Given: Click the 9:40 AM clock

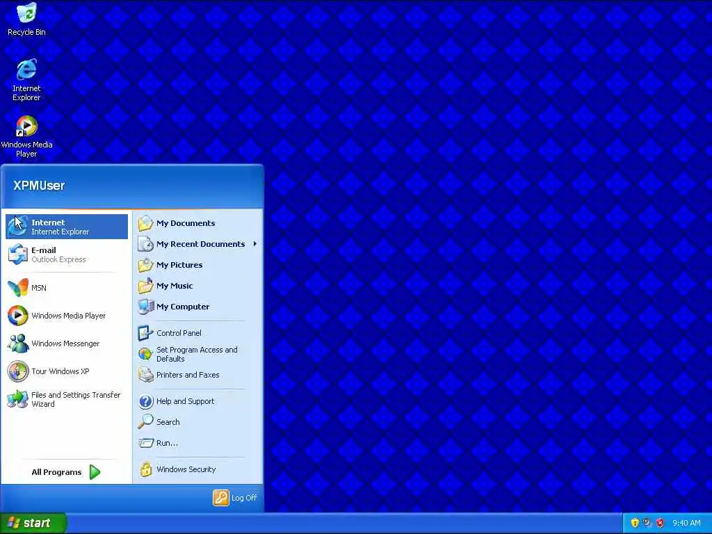Looking at the screenshot, I should pos(686,523).
